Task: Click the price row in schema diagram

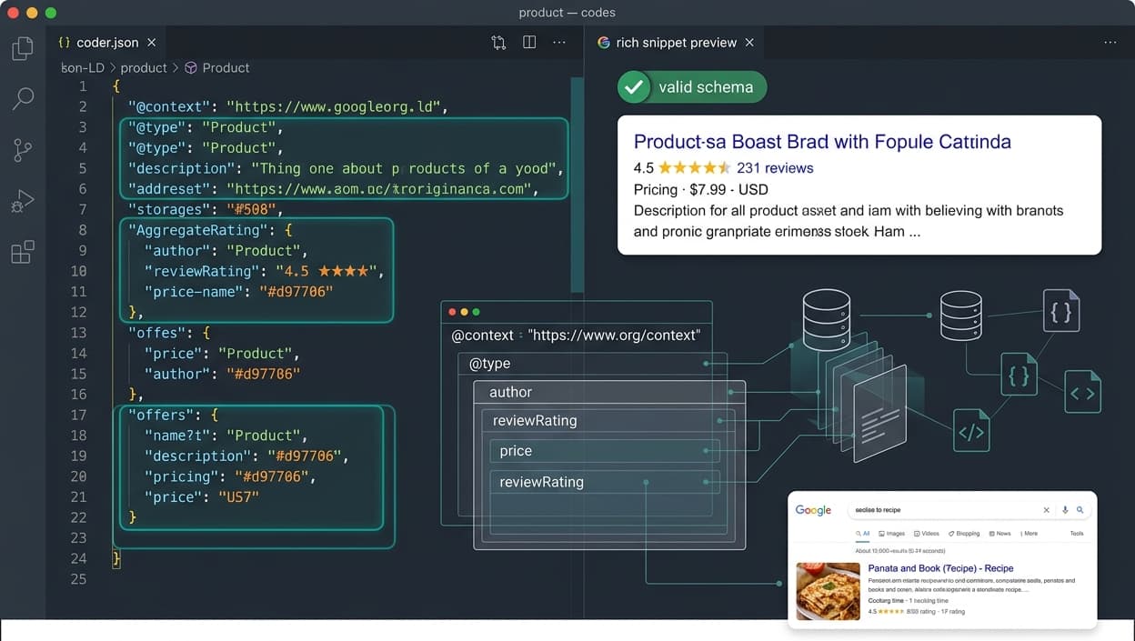Action: (605, 451)
